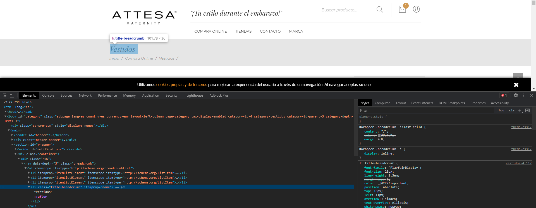Open the Accessibility tab
536x208 pixels.
click(500, 103)
